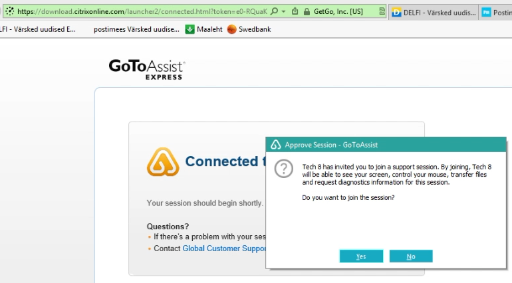This screenshot has width=512, height=283.
Task: Click 'Do you want to join the session?' text
Action: coord(348,197)
